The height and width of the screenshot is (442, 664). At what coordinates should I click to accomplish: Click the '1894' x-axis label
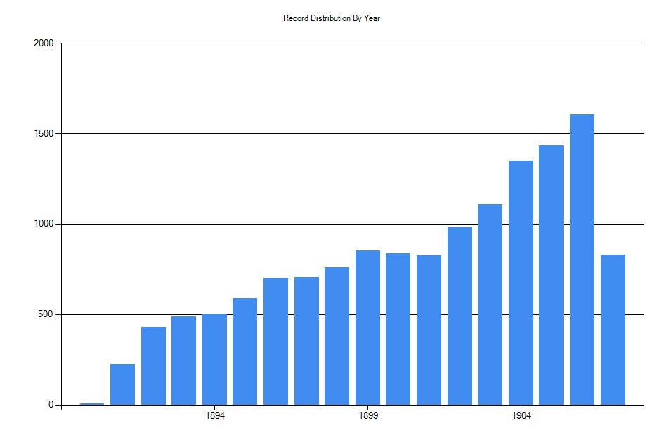[215, 416]
